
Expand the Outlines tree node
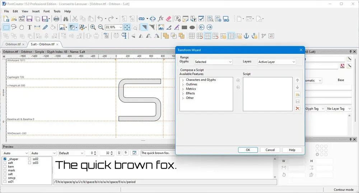[x=183, y=85]
